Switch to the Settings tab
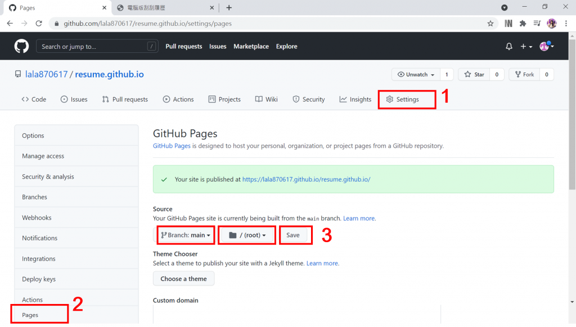The height and width of the screenshot is (327, 576). click(403, 99)
